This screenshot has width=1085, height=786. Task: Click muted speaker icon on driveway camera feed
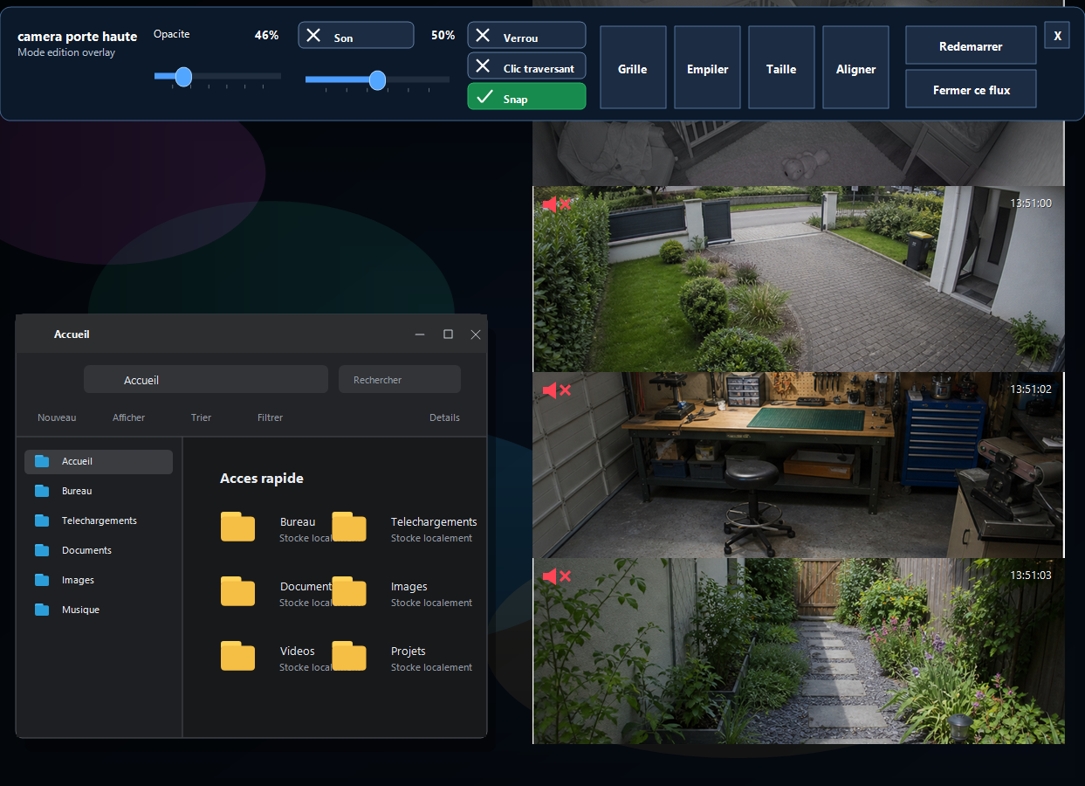tap(556, 203)
